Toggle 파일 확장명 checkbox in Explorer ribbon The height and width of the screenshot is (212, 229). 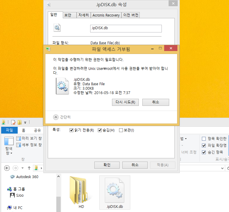click(204, 145)
